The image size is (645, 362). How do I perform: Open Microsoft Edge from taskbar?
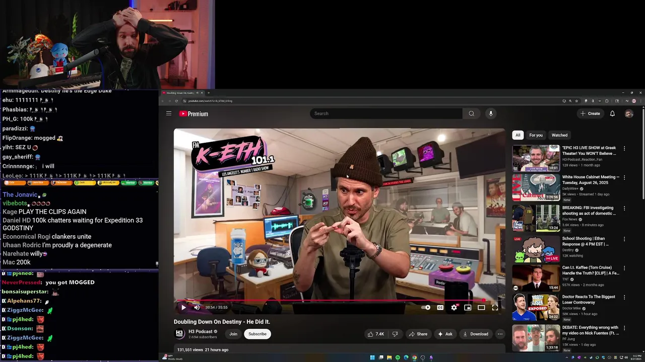point(406,357)
